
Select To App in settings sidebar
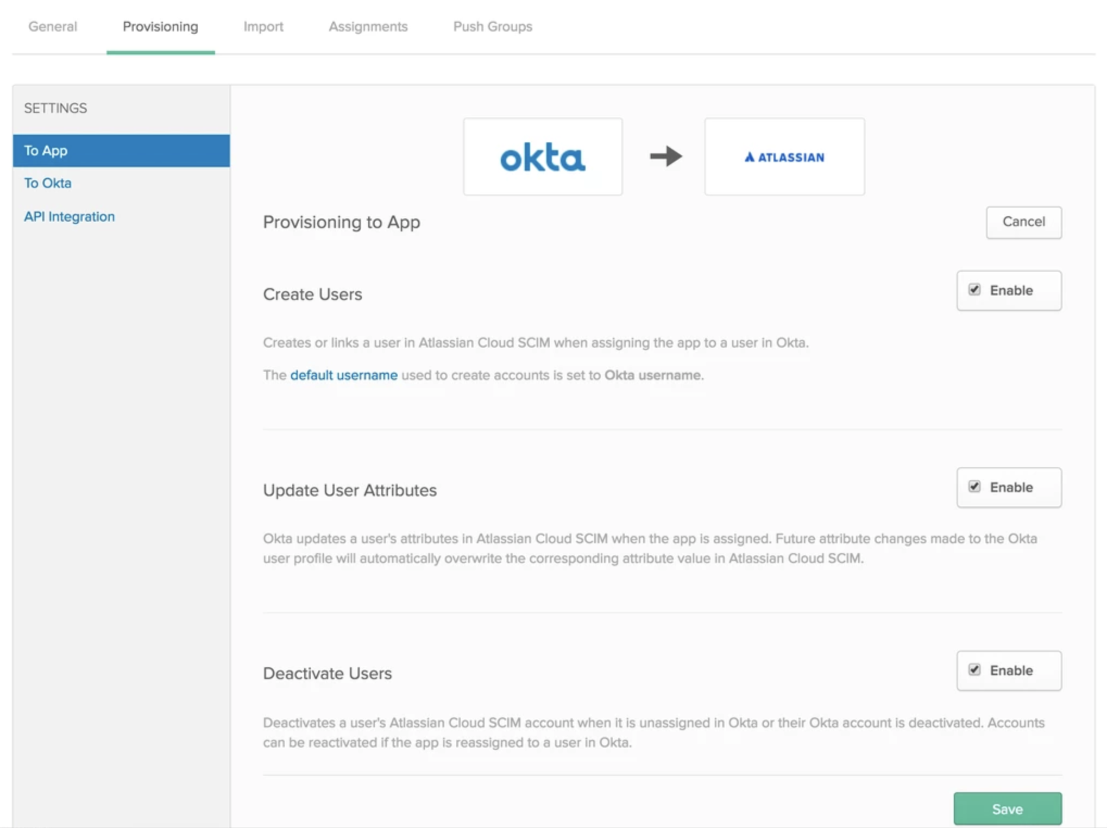point(121,150)
